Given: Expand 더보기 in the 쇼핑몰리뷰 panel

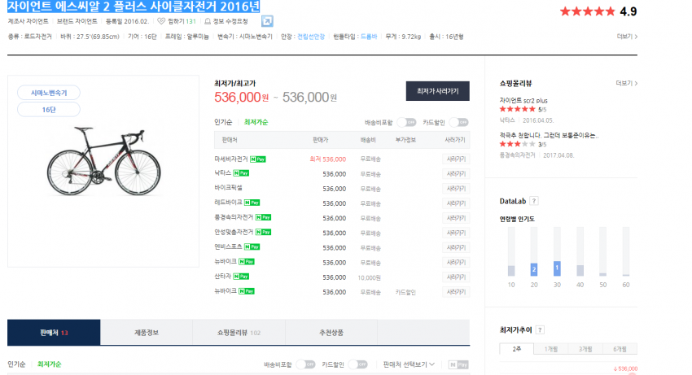Looking at the screenshot, I should [627, 83].
